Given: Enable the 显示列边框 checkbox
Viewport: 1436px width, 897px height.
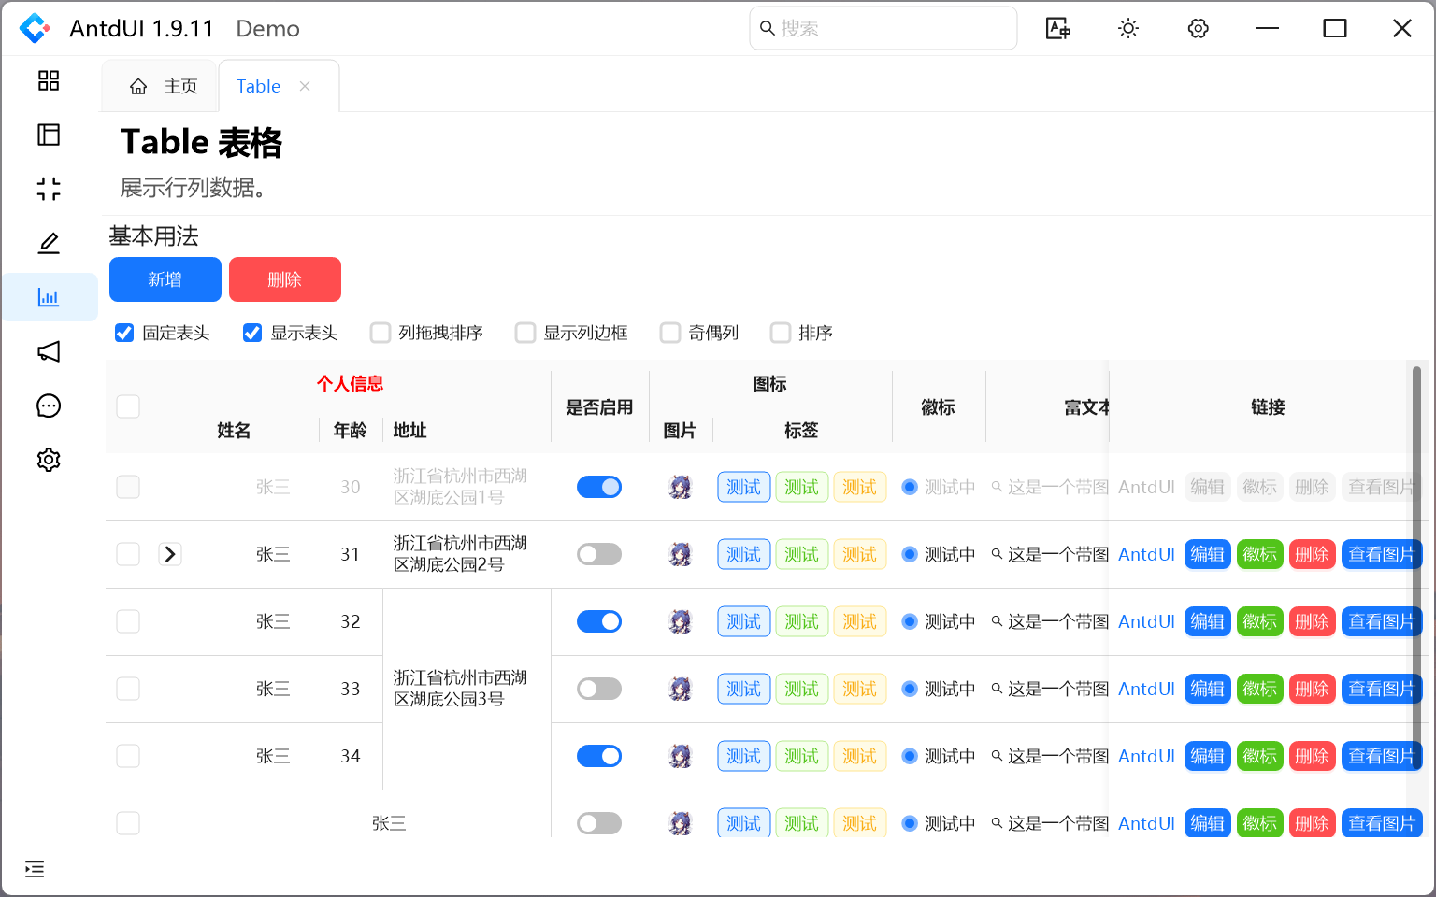Looking at the screenshot, I should click(525, 333).
